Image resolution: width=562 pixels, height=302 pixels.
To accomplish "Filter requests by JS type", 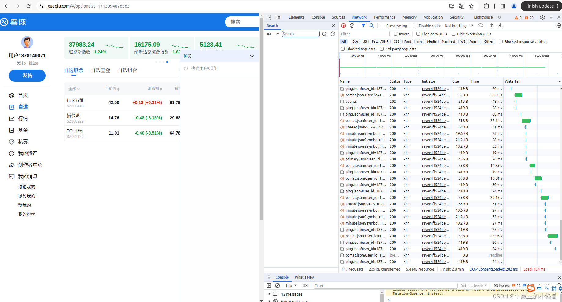I will 365,41.
